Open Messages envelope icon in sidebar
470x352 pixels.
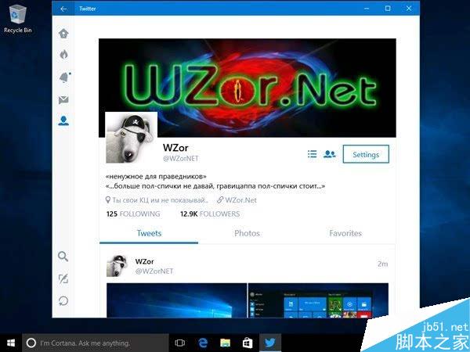point(63,99)
